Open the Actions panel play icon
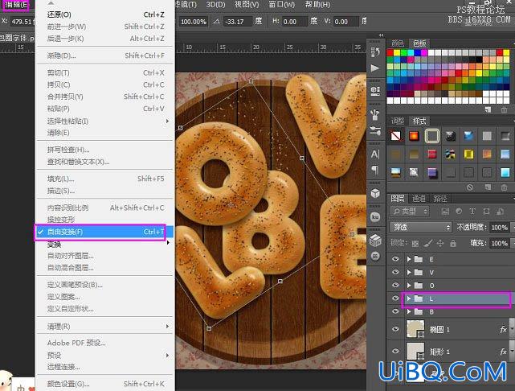 [x=375, y=68]
